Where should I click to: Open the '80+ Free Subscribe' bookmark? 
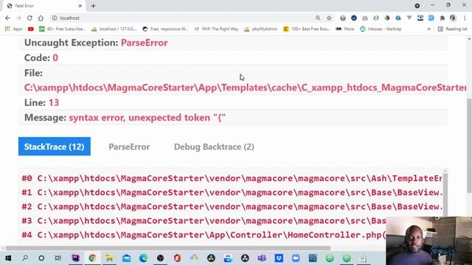(x=62, y=29)
